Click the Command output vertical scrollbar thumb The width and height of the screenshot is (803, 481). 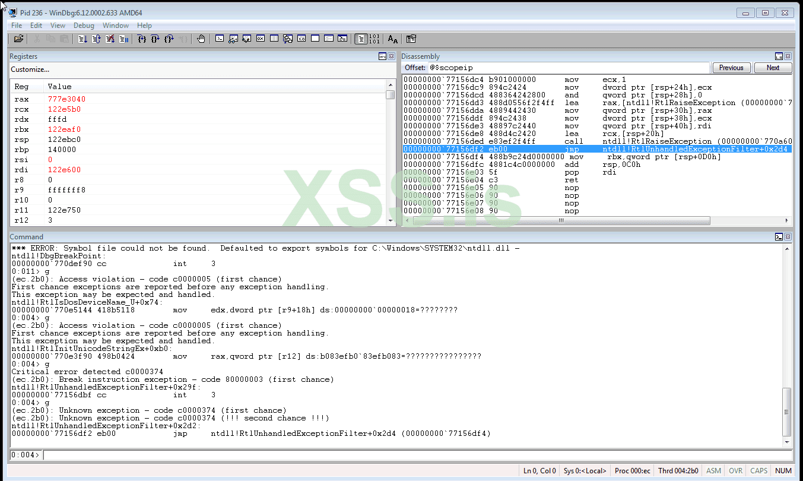(787, 412)
